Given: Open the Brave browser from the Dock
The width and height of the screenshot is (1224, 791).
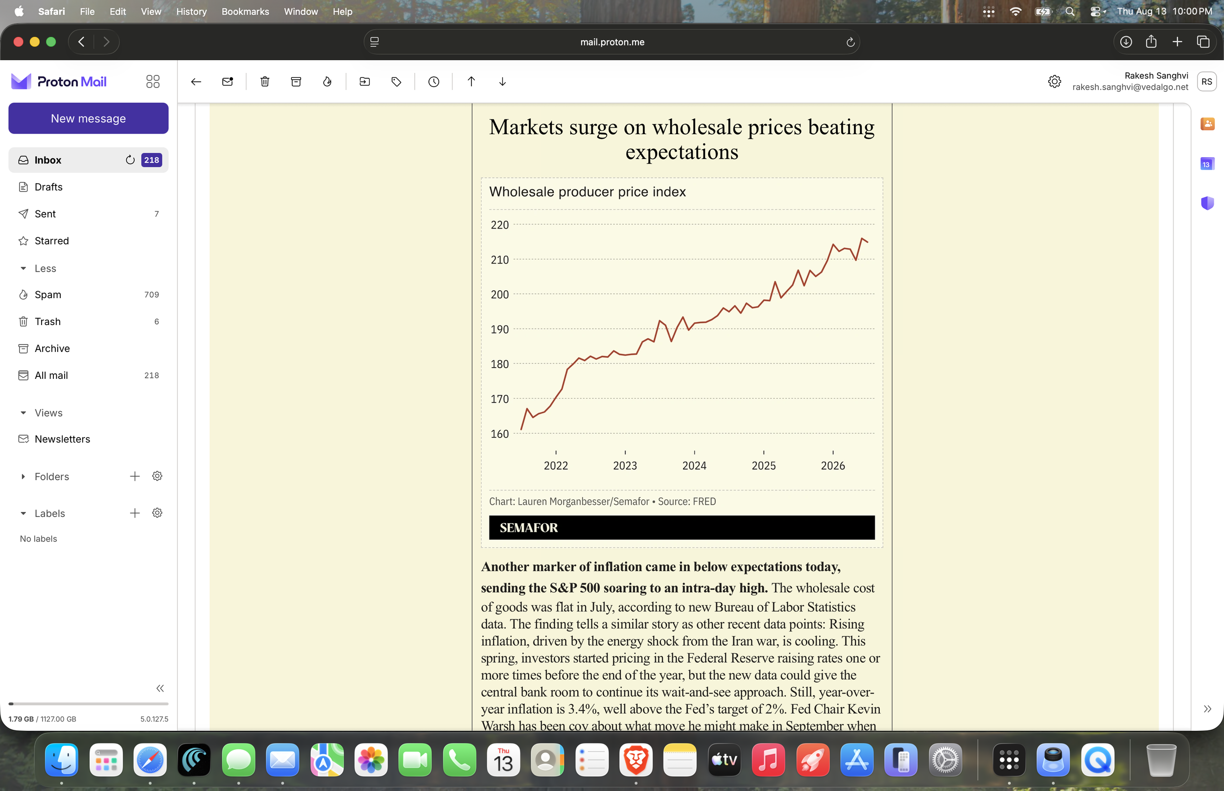Looking at the screenshot, I should 636,760.
